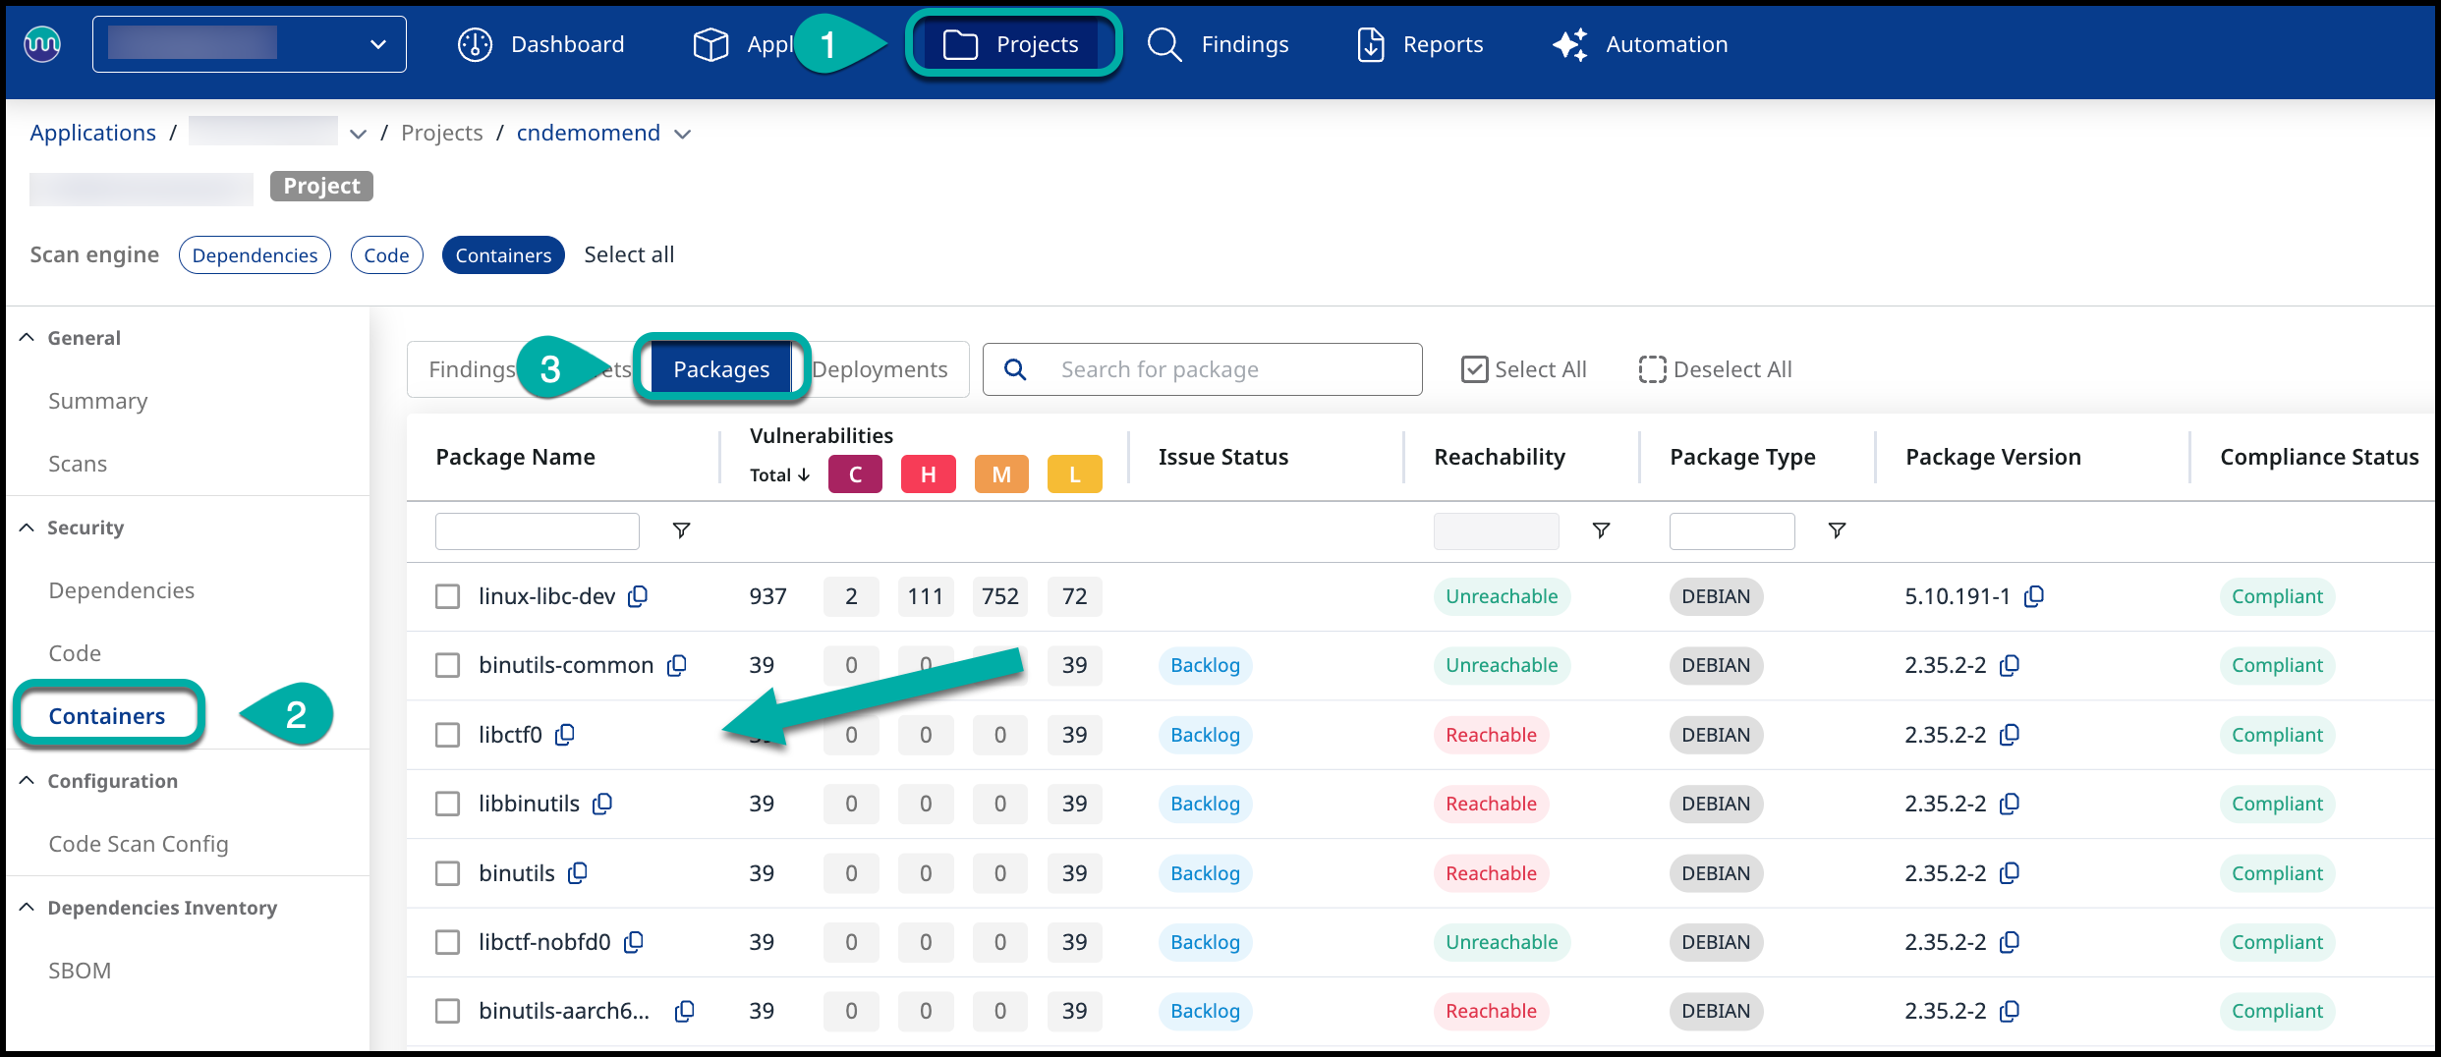Image resolution: width=2441 pixels, height=1057 pixels.
Task: Check the linux-libc-dev row checkbox
Action: pyautogui.click(x=448, y=596)
